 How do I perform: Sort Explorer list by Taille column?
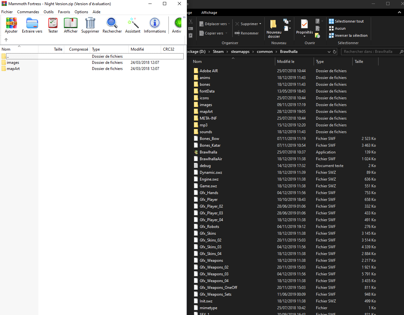tap(365, 62)
